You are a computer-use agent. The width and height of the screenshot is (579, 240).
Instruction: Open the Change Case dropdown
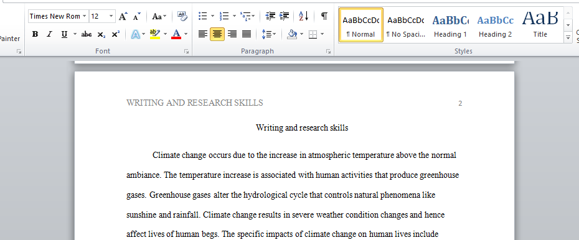159,16
